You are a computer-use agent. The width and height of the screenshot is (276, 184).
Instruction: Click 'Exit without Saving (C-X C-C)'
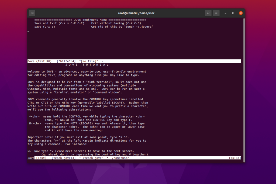click(116, 23)
